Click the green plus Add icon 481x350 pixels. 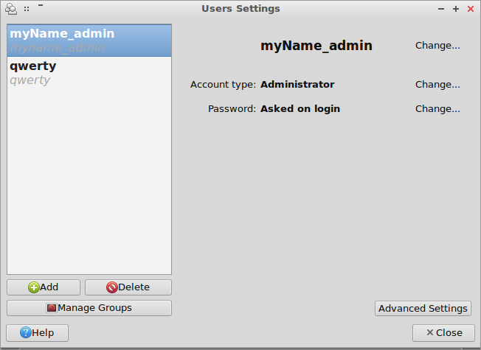[x=33, y=287]
